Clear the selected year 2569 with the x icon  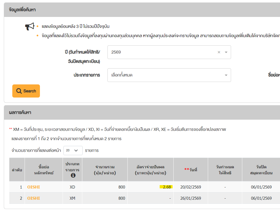219,52
